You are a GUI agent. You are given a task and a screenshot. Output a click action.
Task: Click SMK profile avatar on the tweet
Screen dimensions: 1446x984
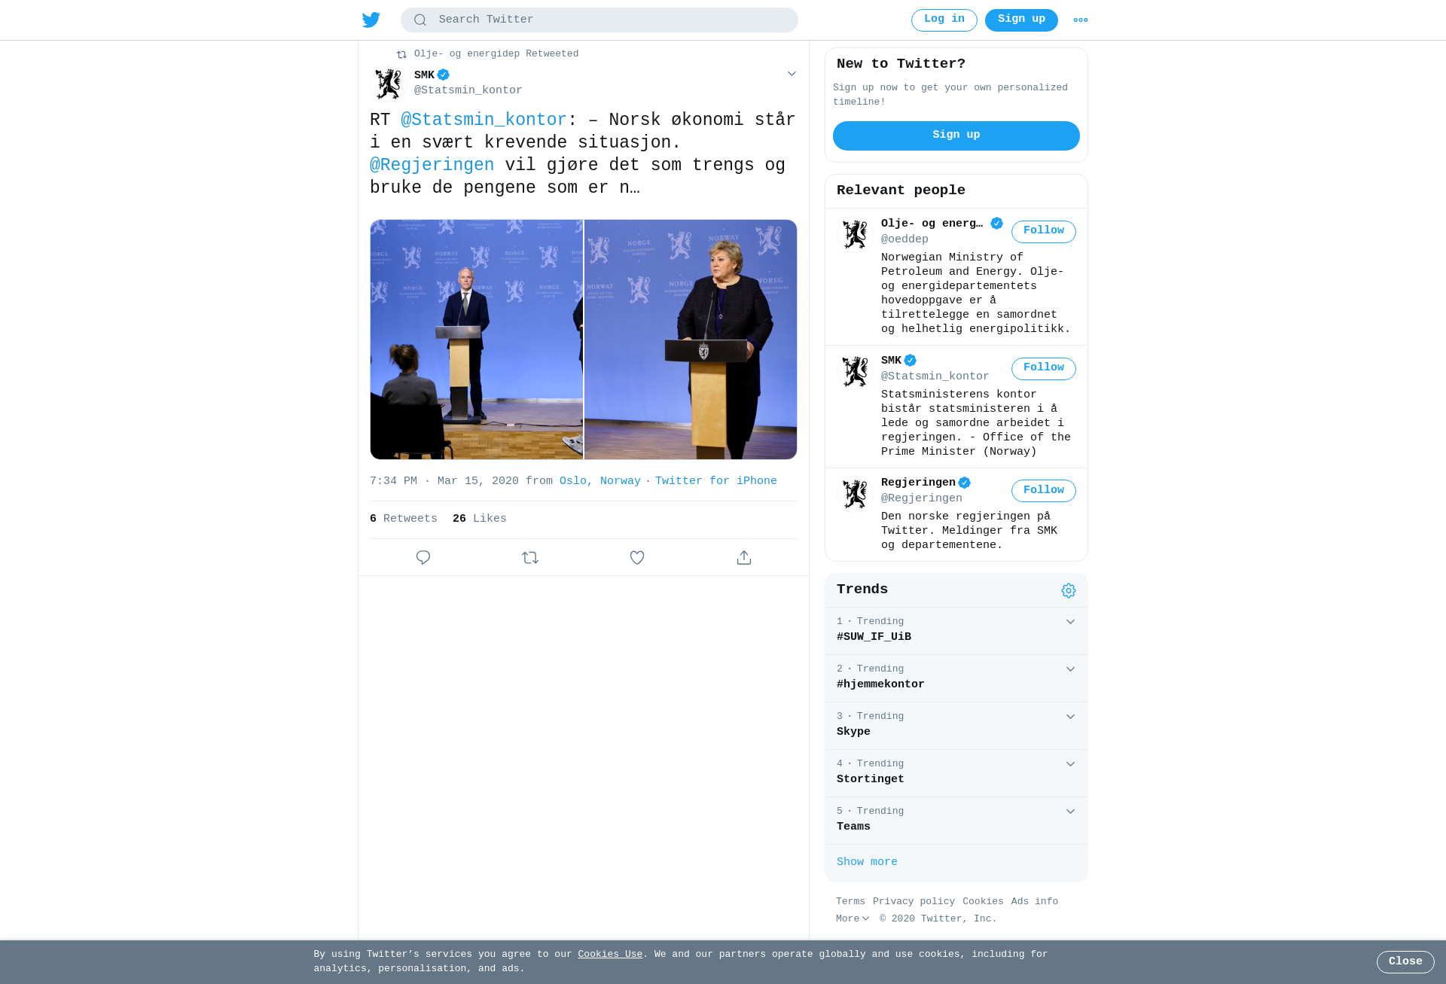tap(389, 84)
